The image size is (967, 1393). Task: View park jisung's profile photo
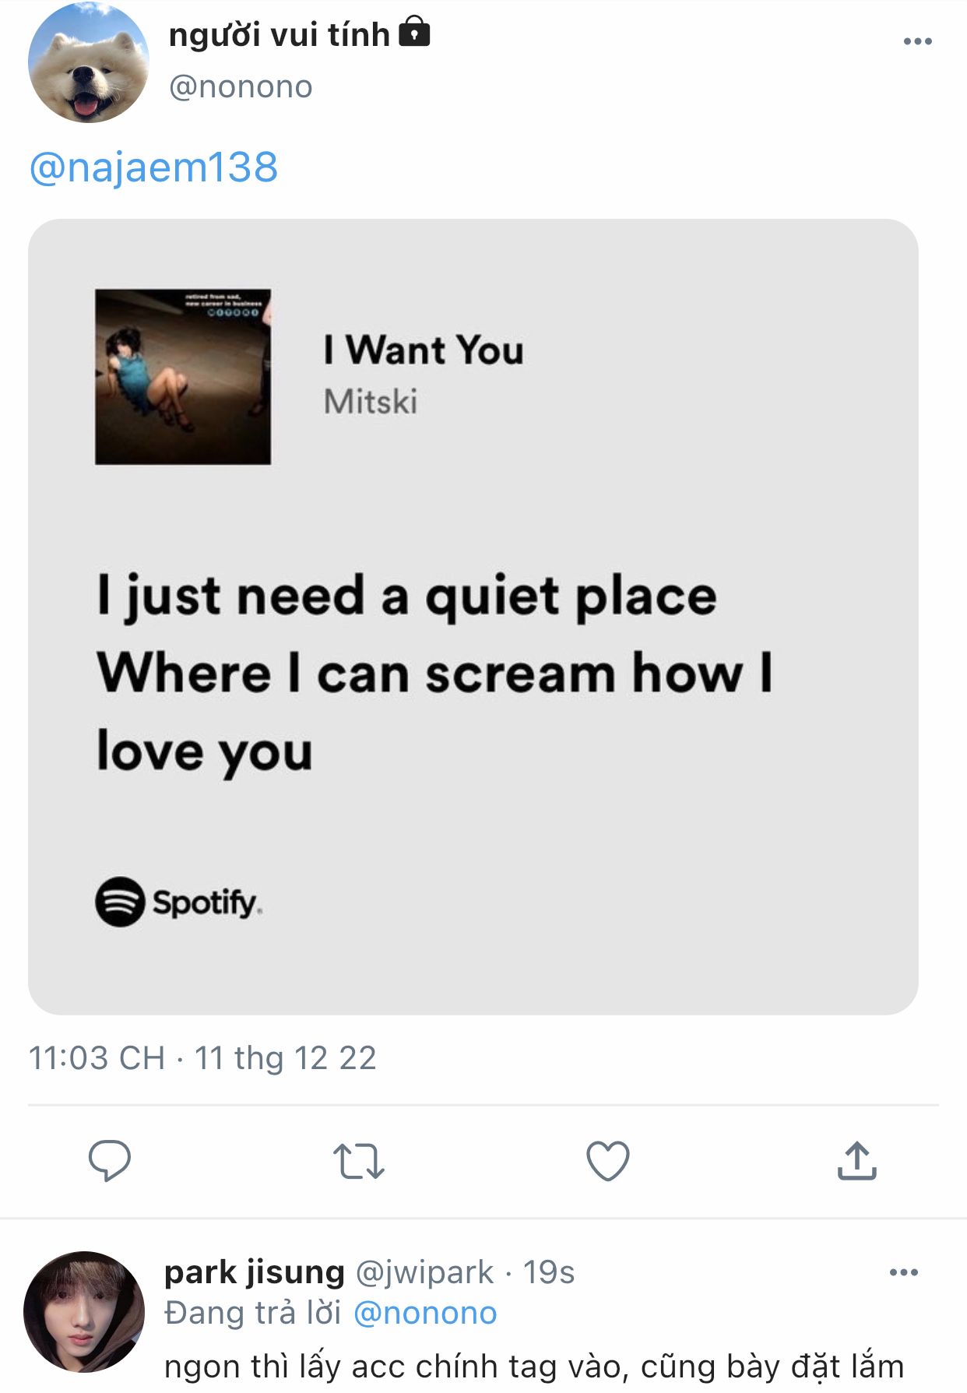tap(84, 1311)
